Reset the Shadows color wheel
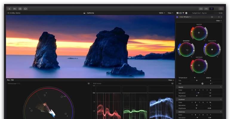The image size is (230, 119). coord(192,57)
